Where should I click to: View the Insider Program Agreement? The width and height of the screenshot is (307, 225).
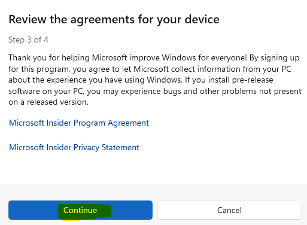(x=79, y=123)
